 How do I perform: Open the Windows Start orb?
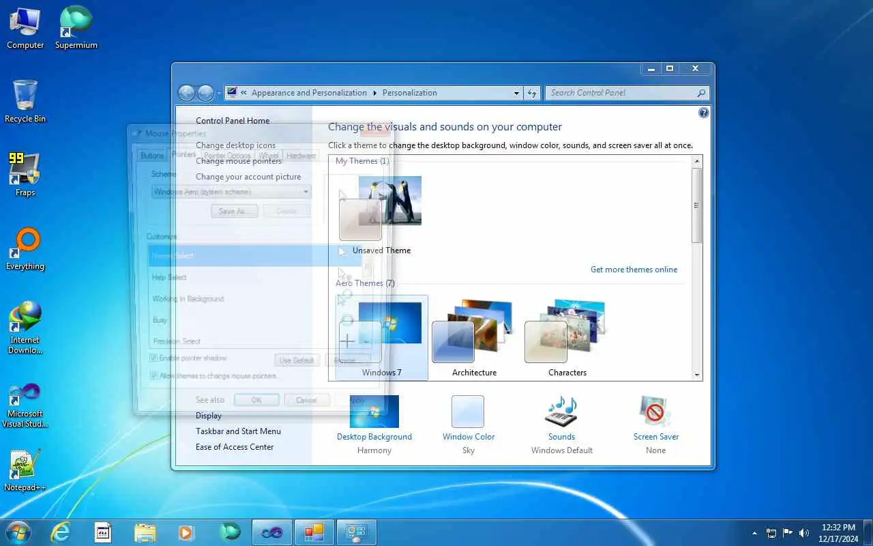18,532
